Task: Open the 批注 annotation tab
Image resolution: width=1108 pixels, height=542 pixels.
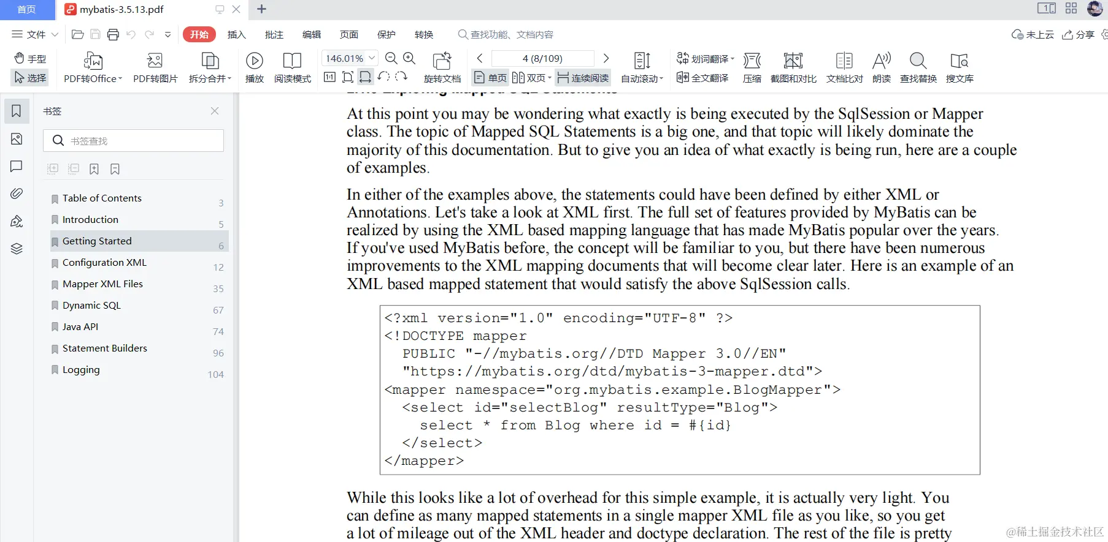Action: pos(274,34)
